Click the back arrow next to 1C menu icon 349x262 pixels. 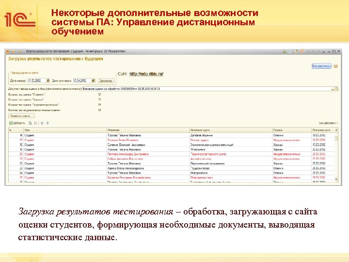point(14,51)
